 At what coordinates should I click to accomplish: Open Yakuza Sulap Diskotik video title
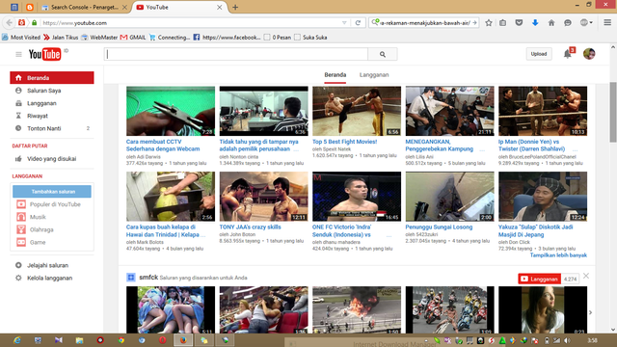[536, 231]
